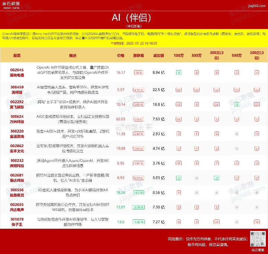This screenshot has height=254, width=268.
Task: Click the green -5 badge in 国光电器 row
Action: point(179,73)
